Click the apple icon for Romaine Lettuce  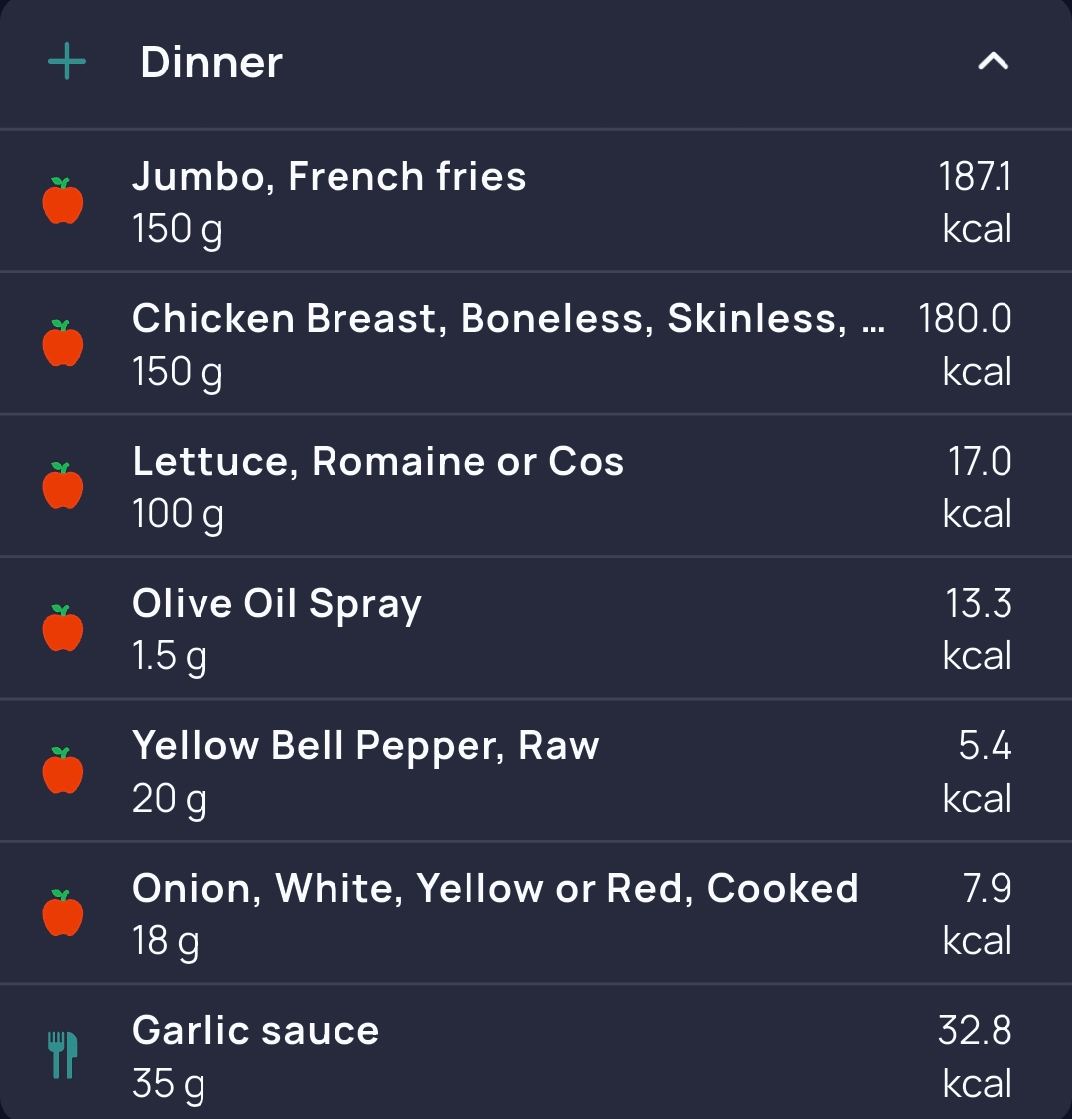(x=63, y=486)
